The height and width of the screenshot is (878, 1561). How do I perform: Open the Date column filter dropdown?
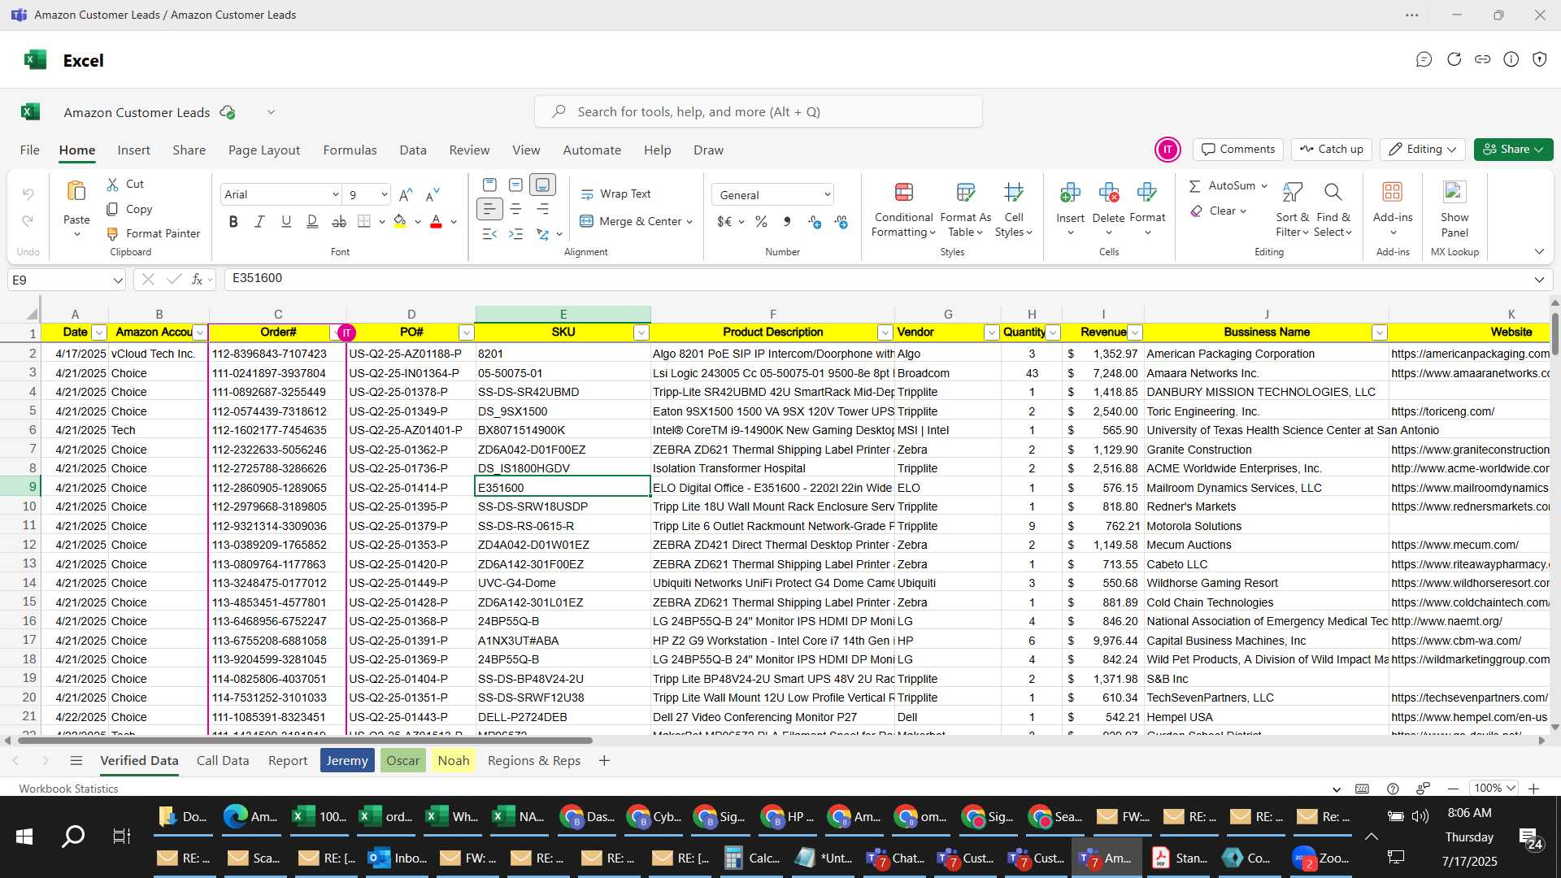(x=99, y=333)
